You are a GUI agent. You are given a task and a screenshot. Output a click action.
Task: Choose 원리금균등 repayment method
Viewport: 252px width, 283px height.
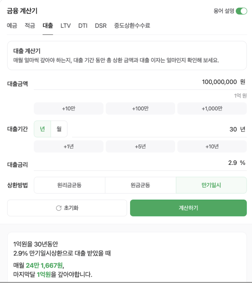70,185
